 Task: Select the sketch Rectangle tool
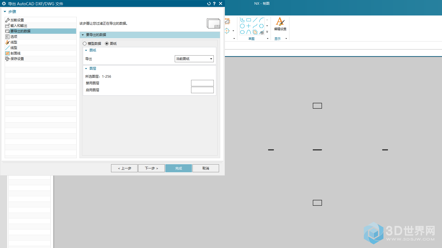[249, 20]
